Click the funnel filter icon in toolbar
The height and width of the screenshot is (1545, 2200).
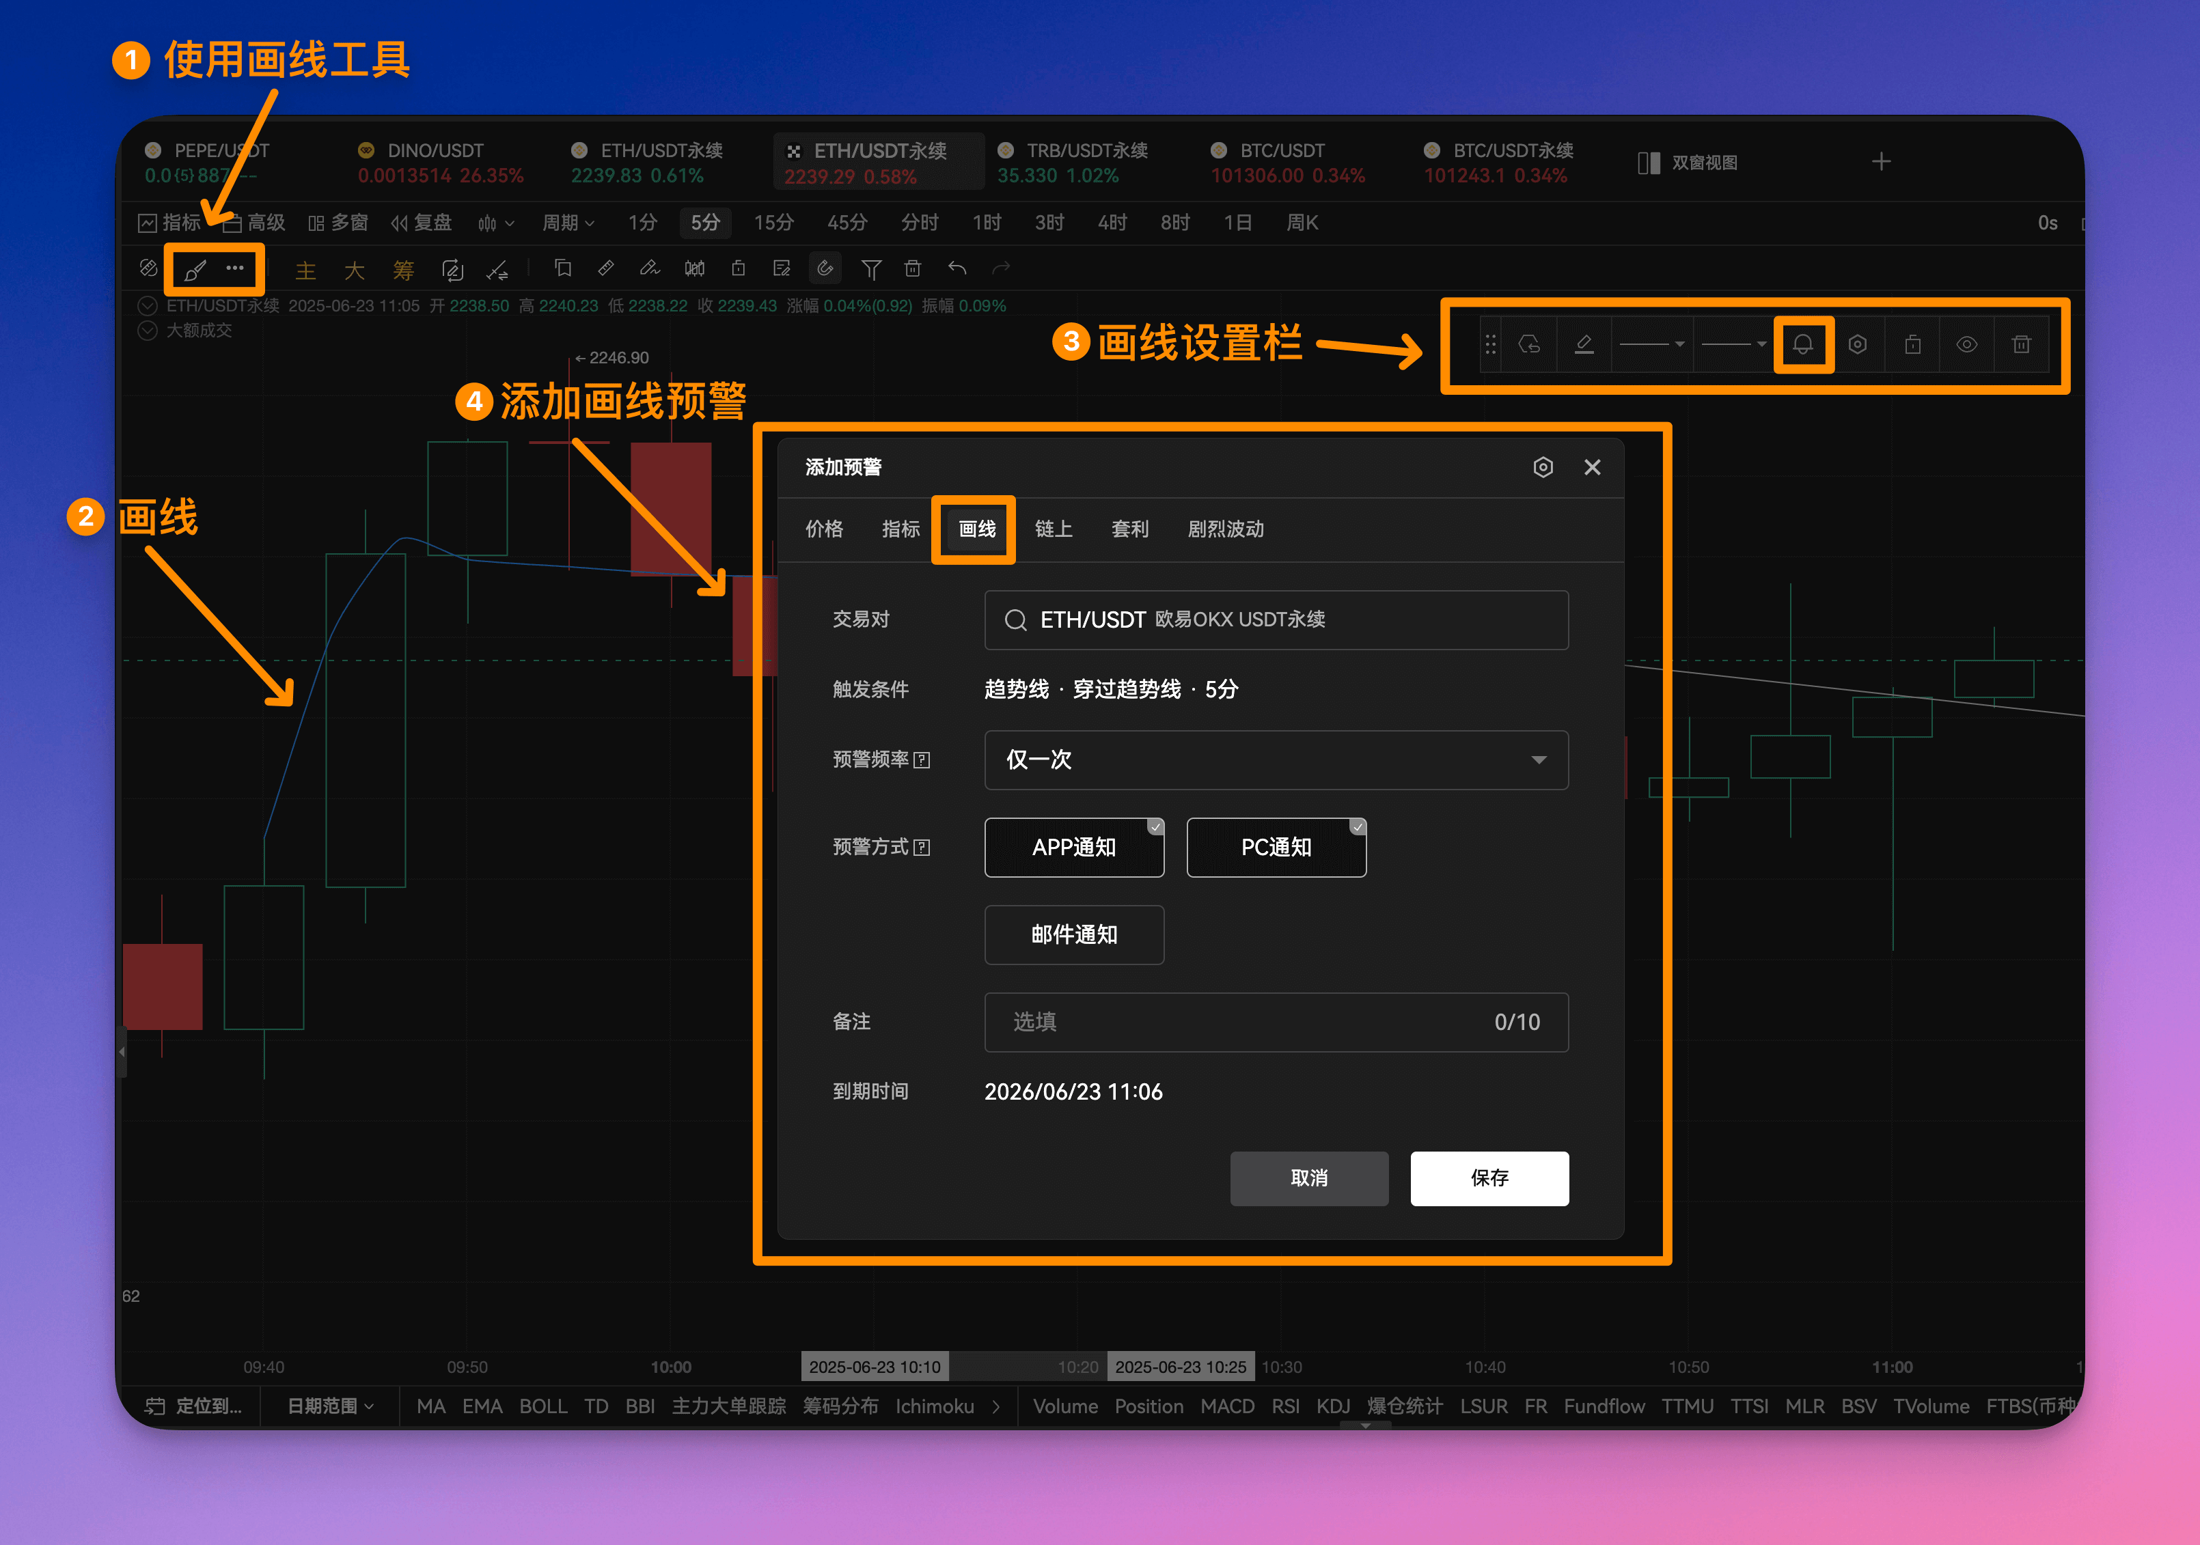coord(870,269)
